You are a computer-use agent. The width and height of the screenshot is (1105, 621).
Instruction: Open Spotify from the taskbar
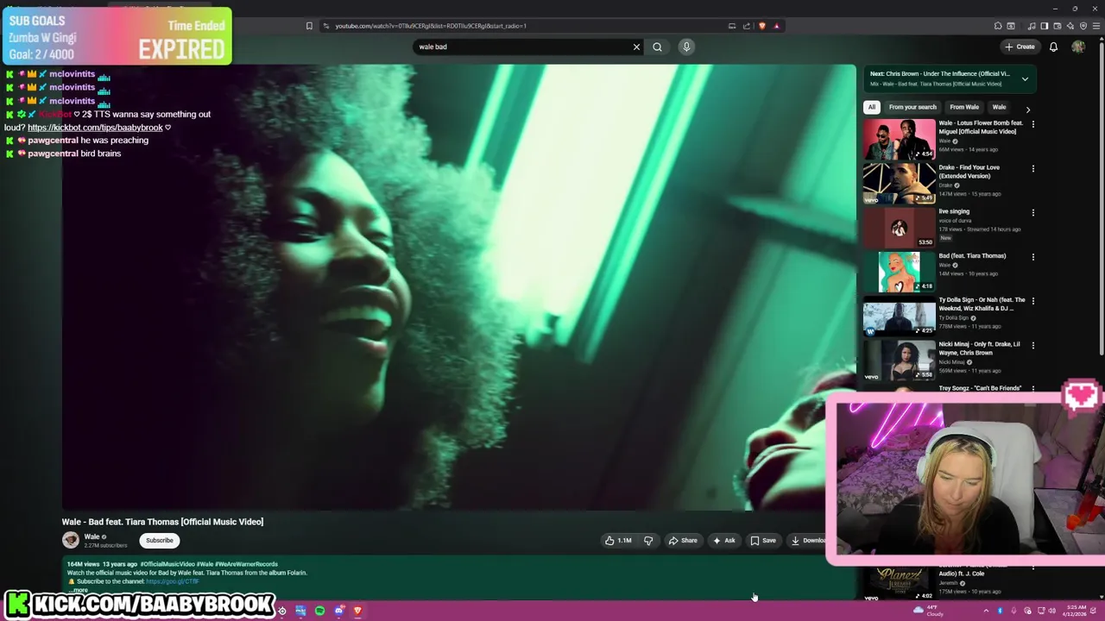[x=319, y=611]
